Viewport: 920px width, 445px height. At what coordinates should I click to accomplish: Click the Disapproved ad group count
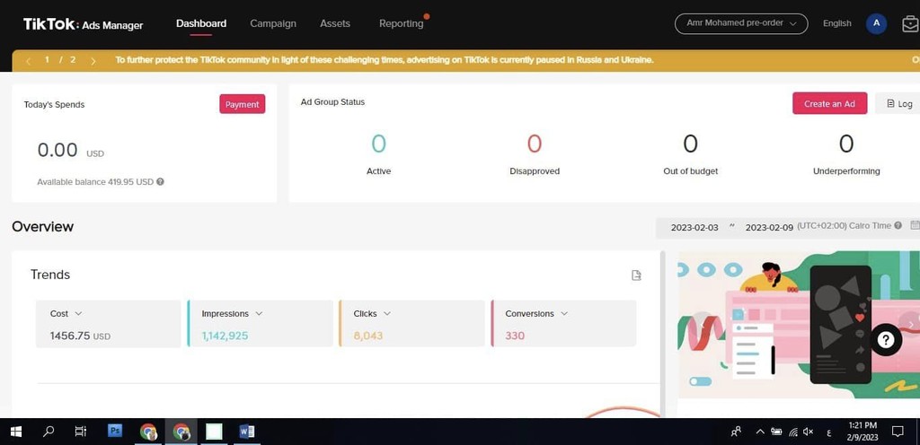pyautogui.click(x=534, y=144)
